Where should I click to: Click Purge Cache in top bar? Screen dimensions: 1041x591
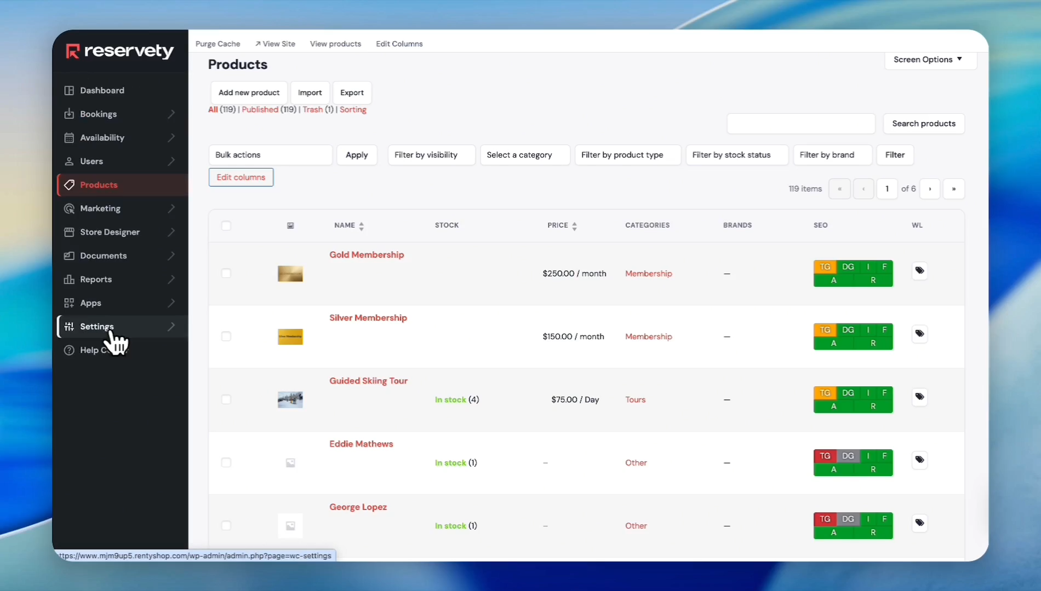[x=218, y=44]
